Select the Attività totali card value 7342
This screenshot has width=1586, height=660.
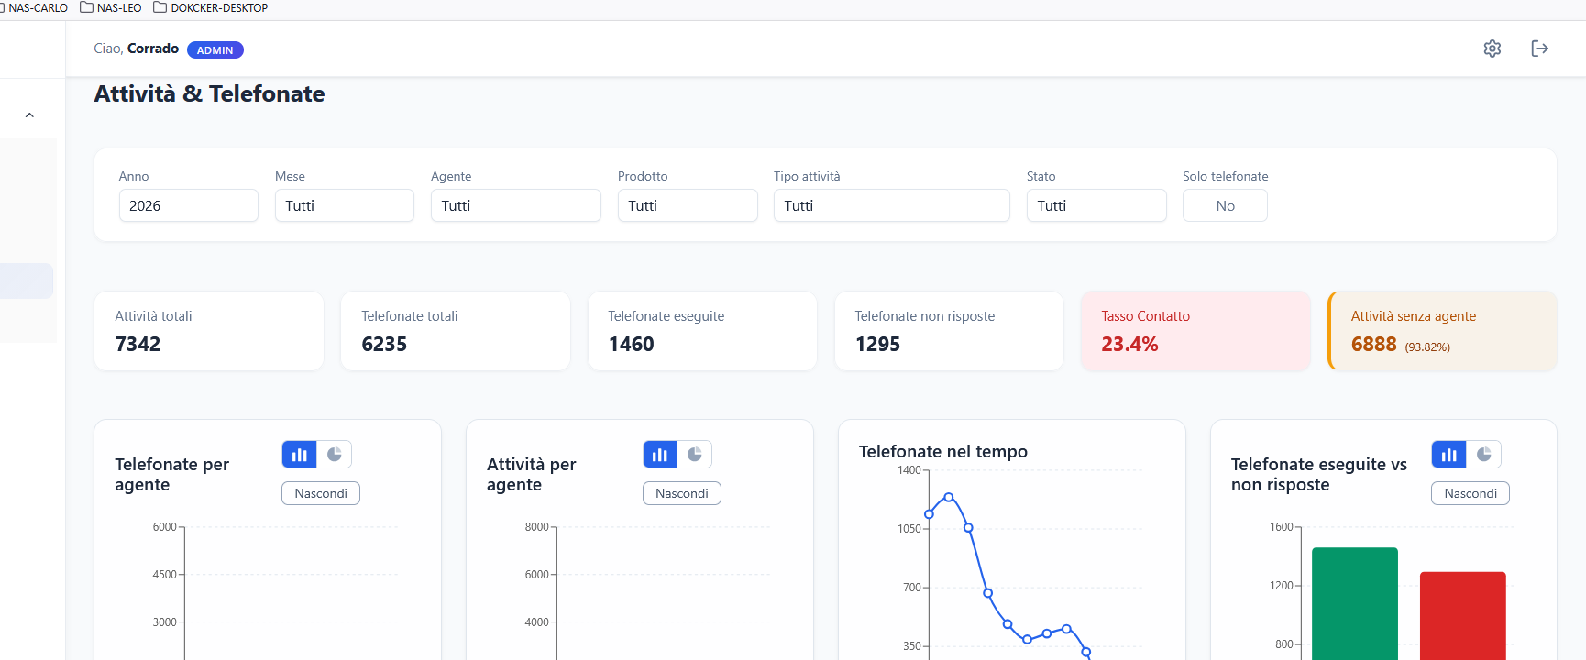pyautogui.click(x=138, y=345)
